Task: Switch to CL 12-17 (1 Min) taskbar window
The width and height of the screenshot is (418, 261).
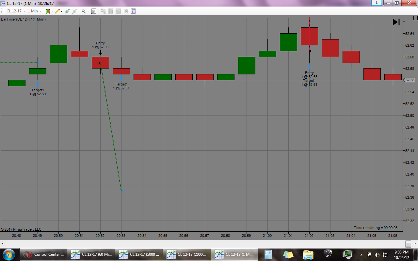Action: click(x=234, y=254)
